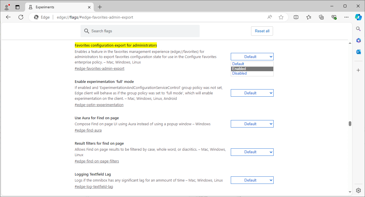Open the Copilot icon in toolbar
This screenshot has width=365, height=197.
[358, 17]
